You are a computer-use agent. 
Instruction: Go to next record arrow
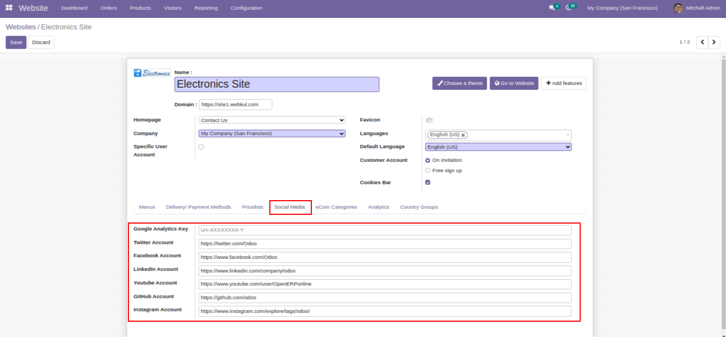coord(714,42)
